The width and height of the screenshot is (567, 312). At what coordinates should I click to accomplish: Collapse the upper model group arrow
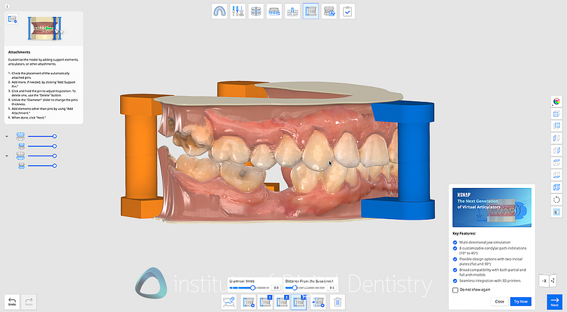tap(7, 136)
